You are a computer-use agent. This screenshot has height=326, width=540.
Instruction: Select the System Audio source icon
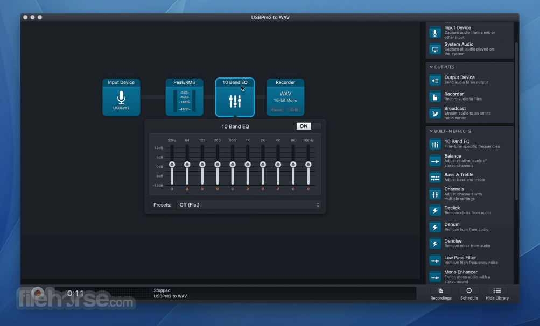pyautogui.click(x=435, y=49)
